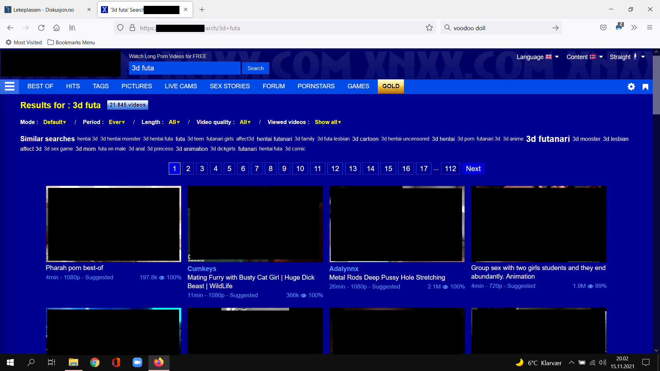Expand the Straight orientation dropdown

627,57
